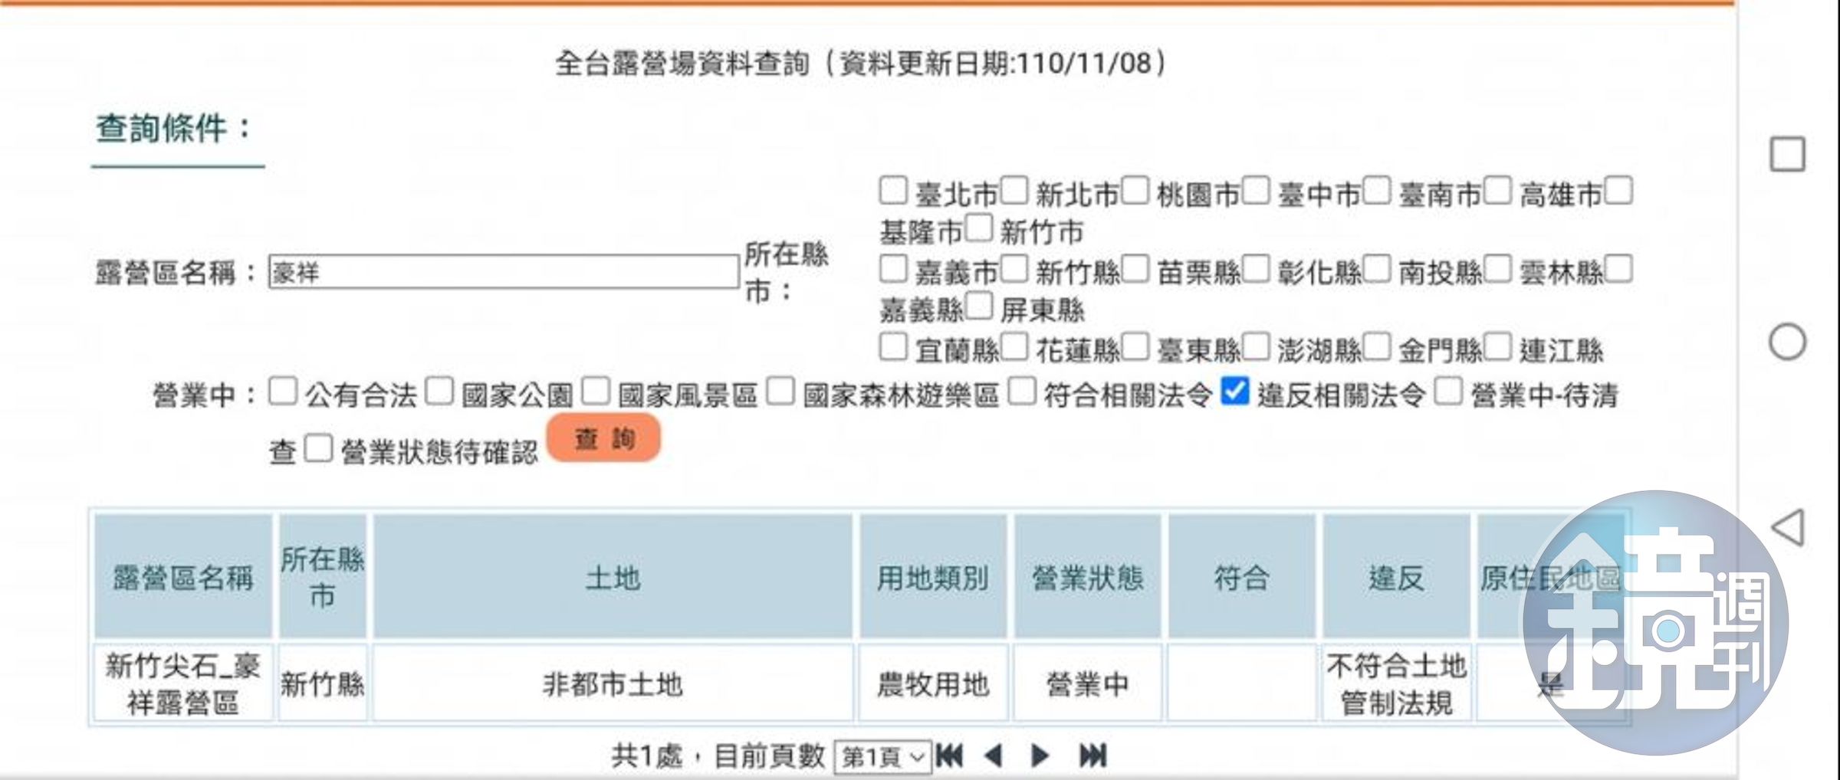
Task: Tick the 臺北市 county checkbox
Action: (x=893, y=190)
